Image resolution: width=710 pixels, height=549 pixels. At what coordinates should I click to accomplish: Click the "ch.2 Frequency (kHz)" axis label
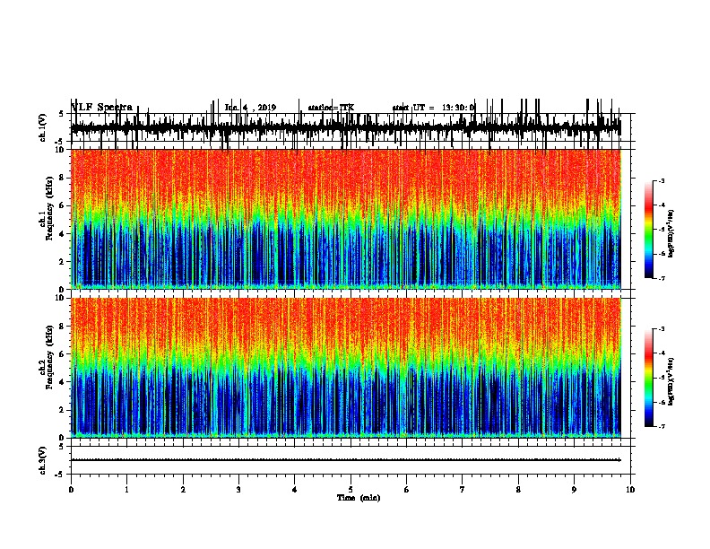click(47, 357)
